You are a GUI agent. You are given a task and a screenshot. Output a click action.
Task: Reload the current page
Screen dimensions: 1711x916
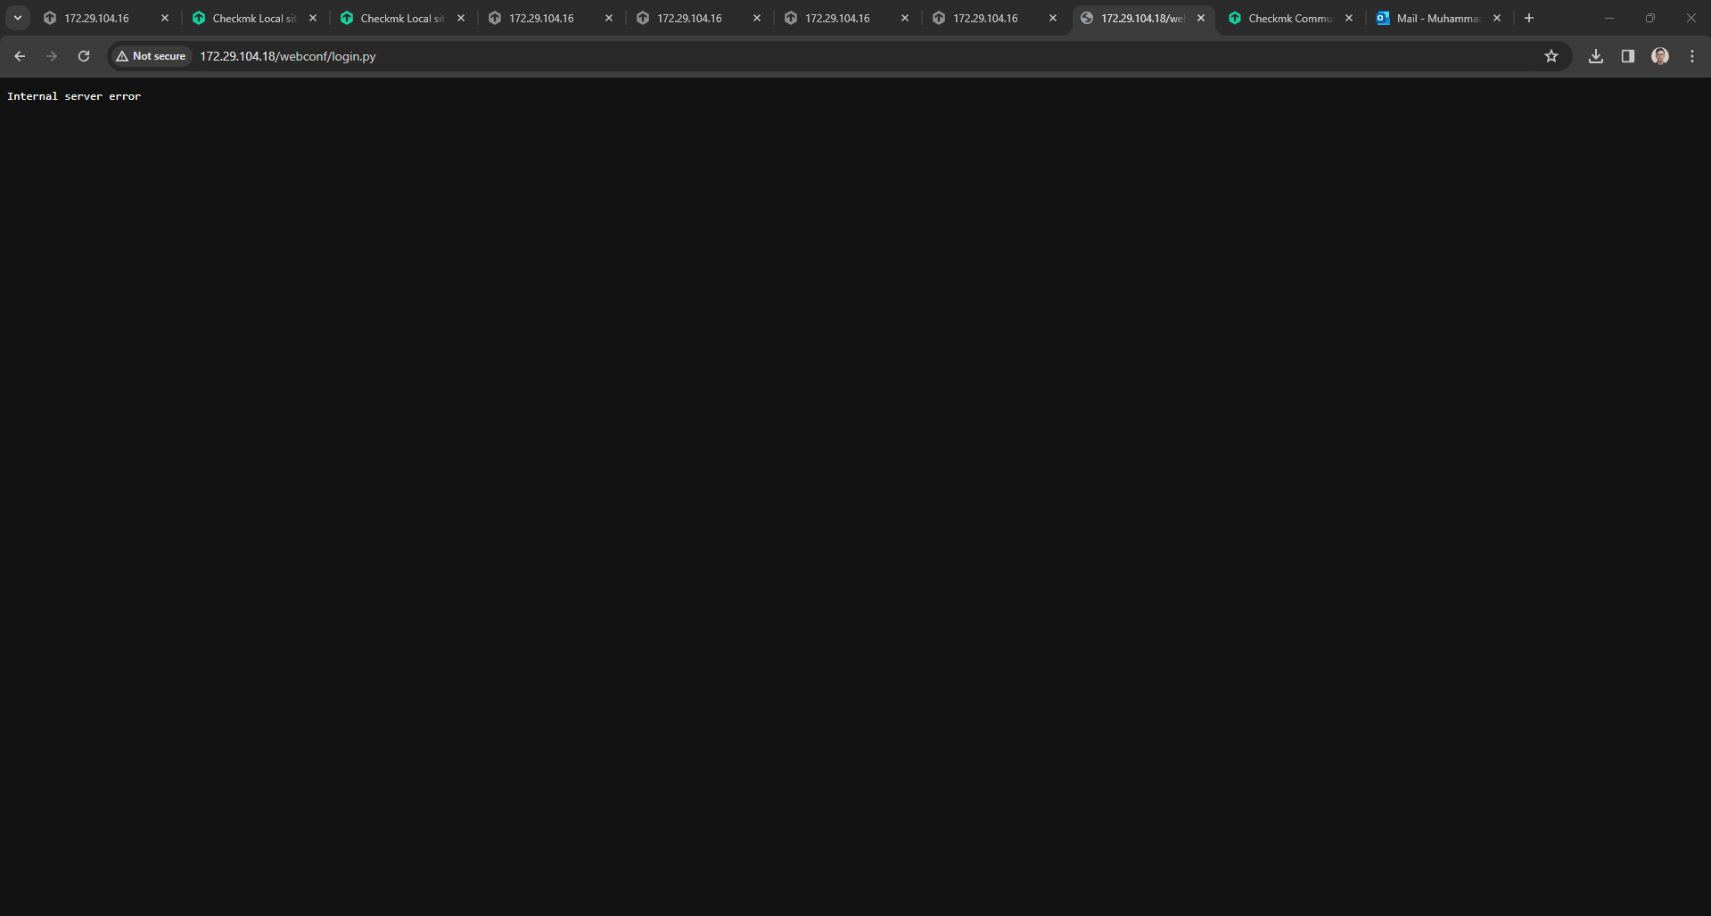click(x=84, y=56)
